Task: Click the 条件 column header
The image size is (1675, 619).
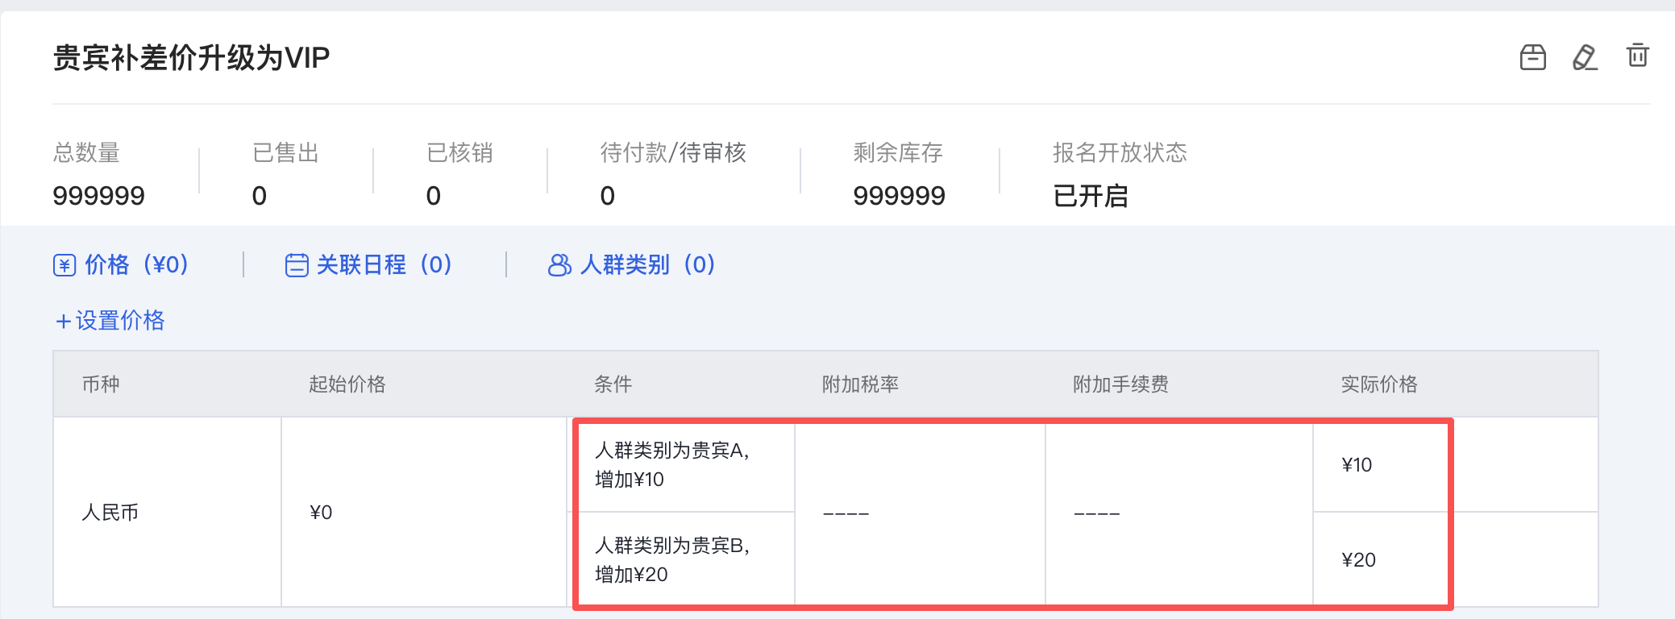Action: click(x=613, y=384)
